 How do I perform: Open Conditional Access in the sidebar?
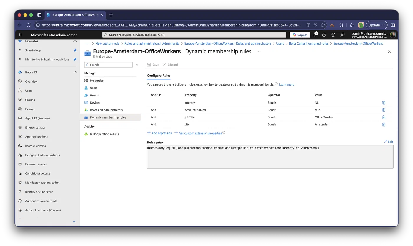tap(37, 173)
